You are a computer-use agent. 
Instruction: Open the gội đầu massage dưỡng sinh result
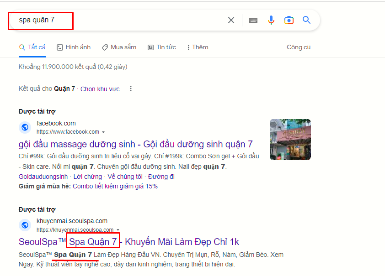click(135, 144)
